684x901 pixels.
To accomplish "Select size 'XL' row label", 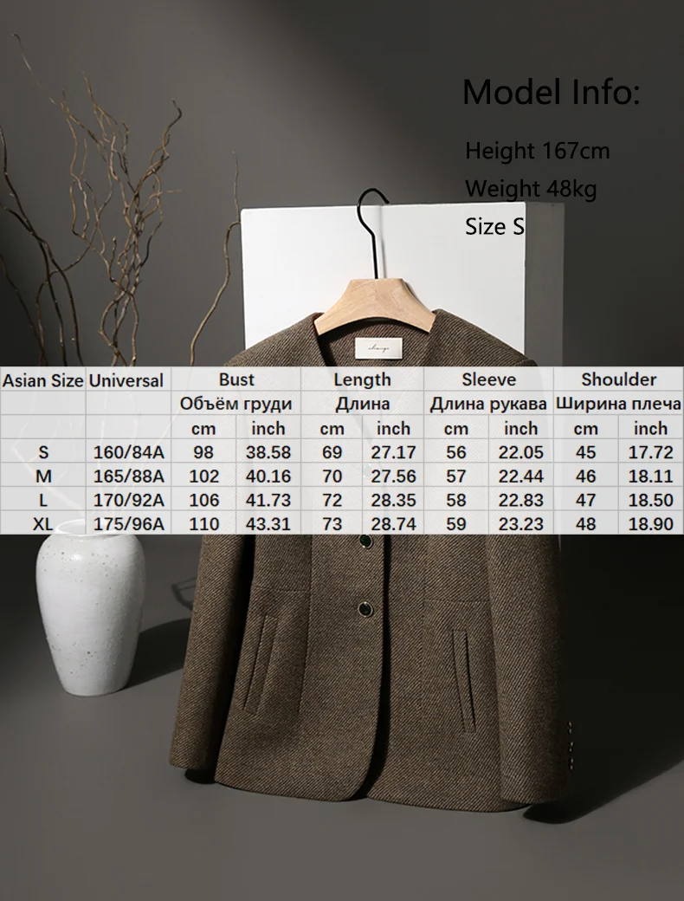I will click(x=43, y=524).
